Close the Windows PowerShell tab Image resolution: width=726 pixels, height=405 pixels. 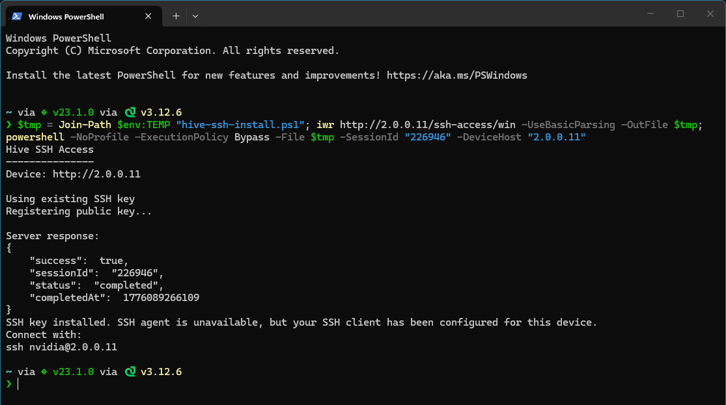click(x=148, y=16)
